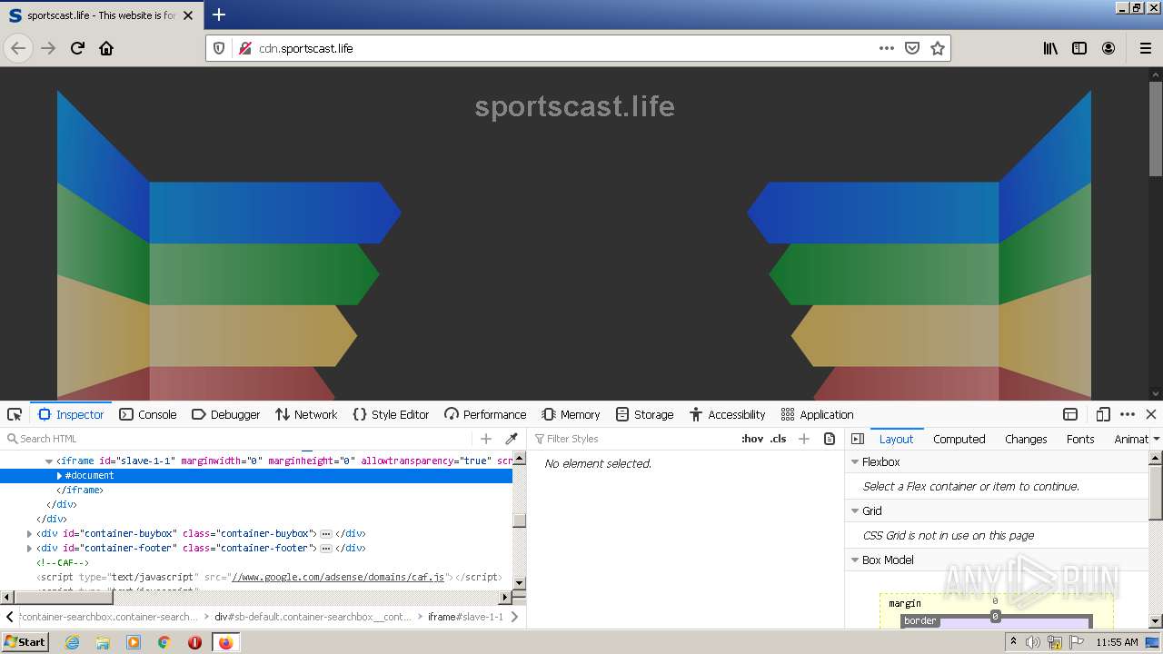
Task: Open the Application tab
Action: coord(817,414)
